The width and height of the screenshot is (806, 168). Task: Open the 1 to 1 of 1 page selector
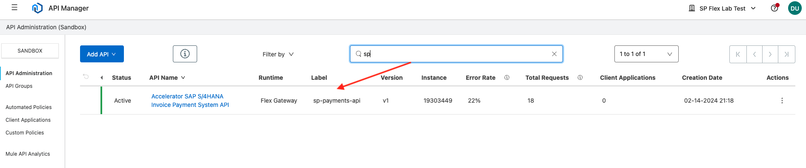click(x=646, y=54)
